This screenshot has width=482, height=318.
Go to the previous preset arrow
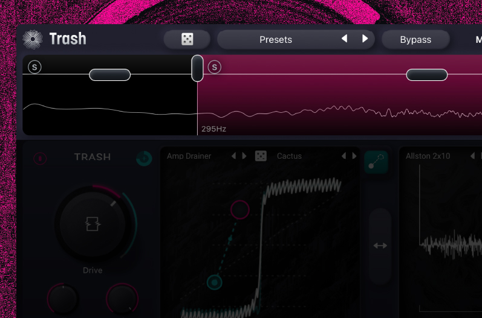[x=344, y=39]
